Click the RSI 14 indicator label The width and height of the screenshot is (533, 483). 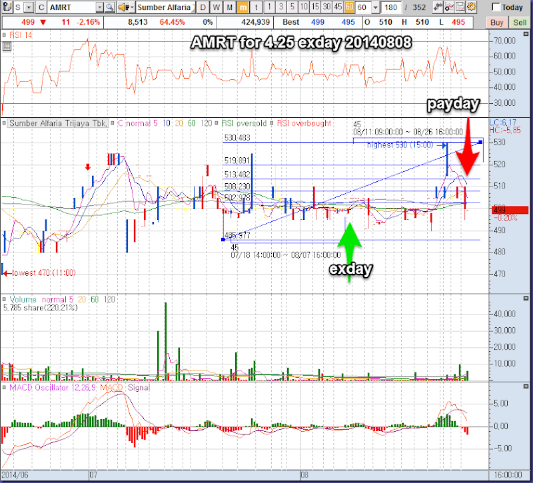(x=21, y=35)
